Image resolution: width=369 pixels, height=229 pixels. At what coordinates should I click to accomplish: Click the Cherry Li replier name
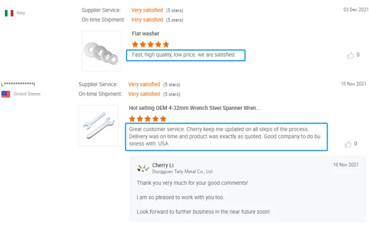tap(163, 165)
